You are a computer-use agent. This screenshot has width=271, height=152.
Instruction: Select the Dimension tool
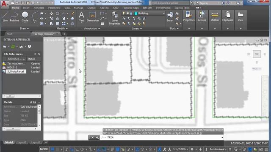click(93, 16)
